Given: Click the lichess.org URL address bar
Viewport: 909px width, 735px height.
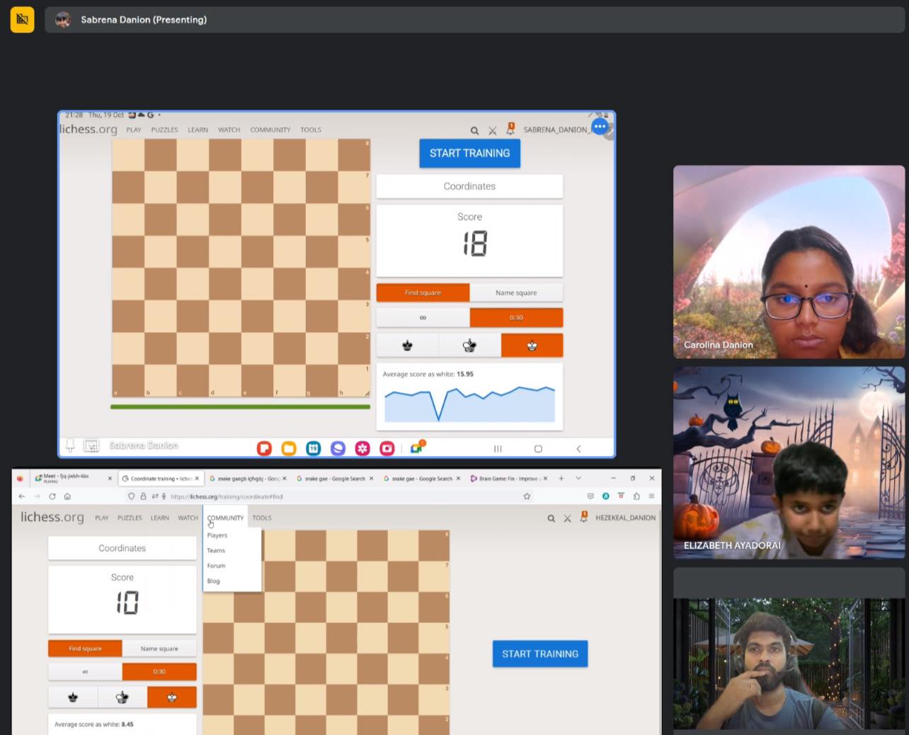Looking at the screenshot, I should tap(329, 496).
